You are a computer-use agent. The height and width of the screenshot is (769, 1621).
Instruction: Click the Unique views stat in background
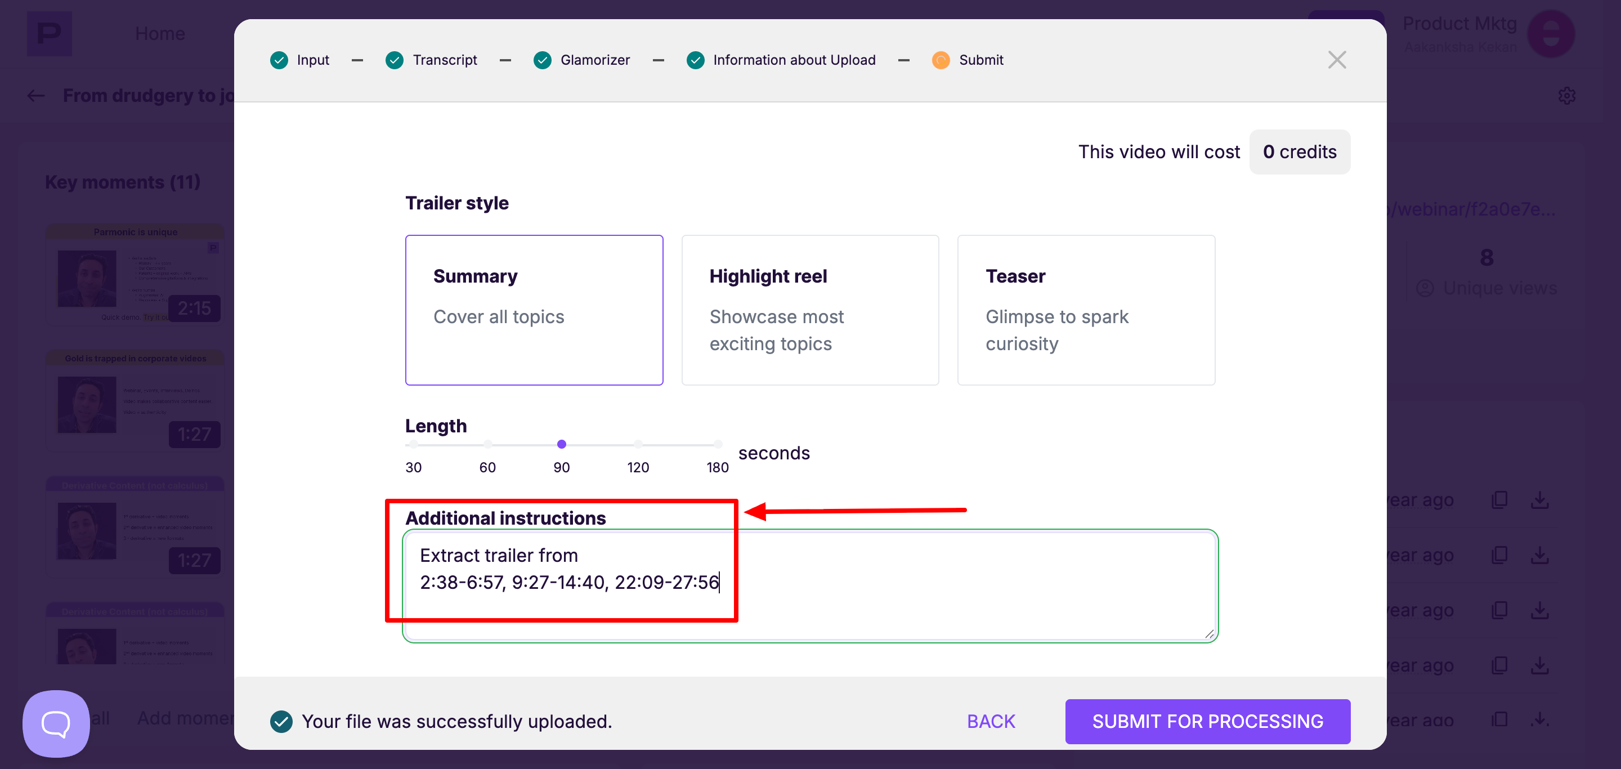[1486, 272]
